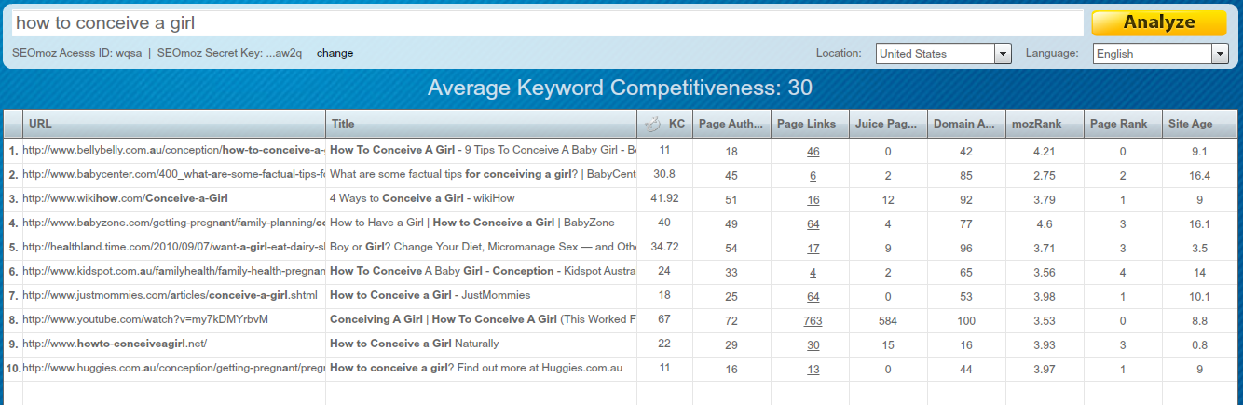Sort by Title column header
Viewport: 1243px width, 405px height.
click(x=481, y=124)
